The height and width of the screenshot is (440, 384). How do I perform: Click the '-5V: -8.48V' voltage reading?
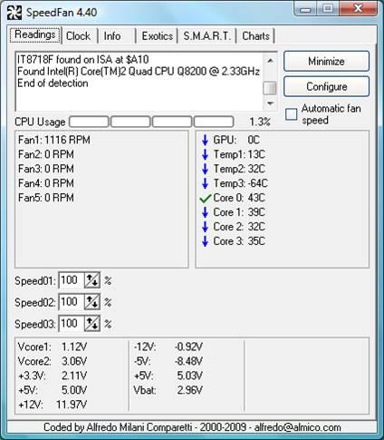[168, 361]
